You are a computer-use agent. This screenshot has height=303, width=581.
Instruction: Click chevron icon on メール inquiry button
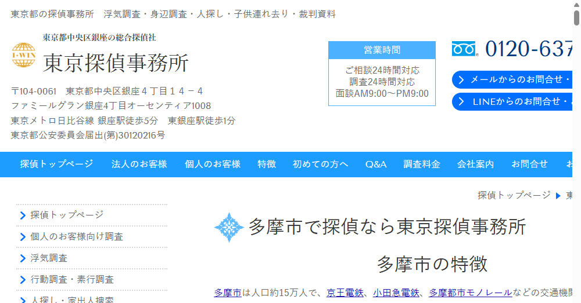click(461, 80)
